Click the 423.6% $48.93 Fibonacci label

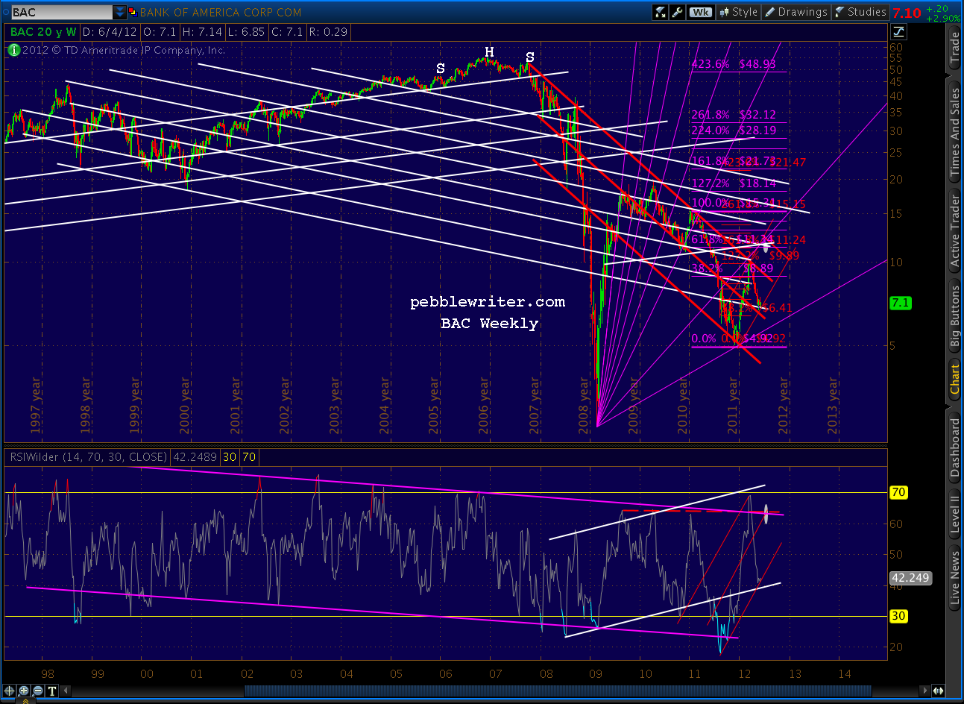click(x=734, y=64)
